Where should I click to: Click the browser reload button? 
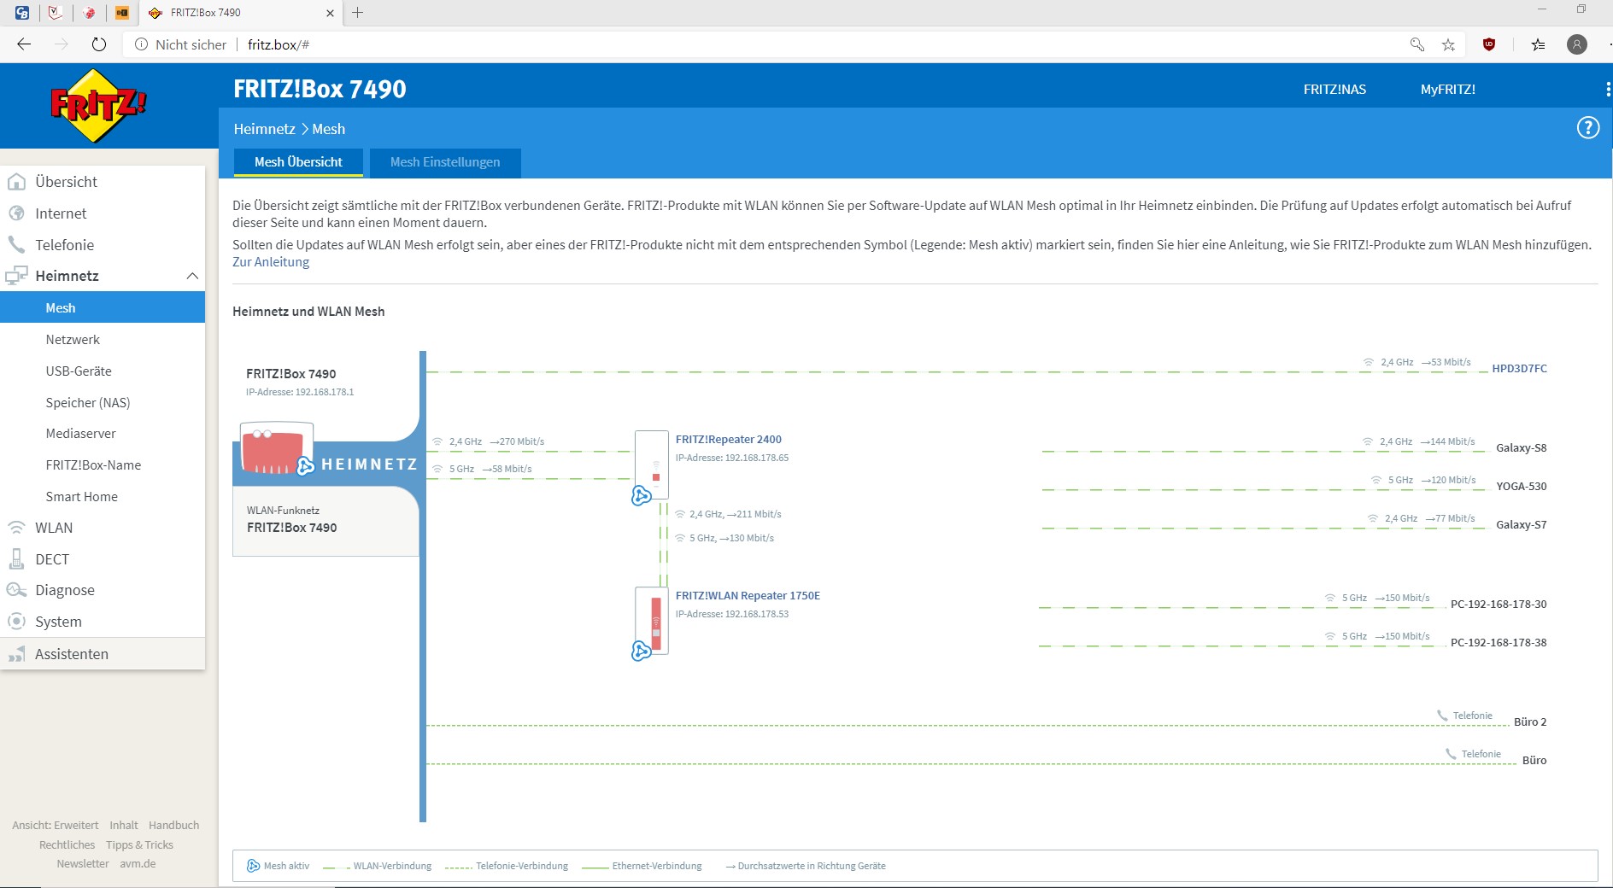(99, 44)
